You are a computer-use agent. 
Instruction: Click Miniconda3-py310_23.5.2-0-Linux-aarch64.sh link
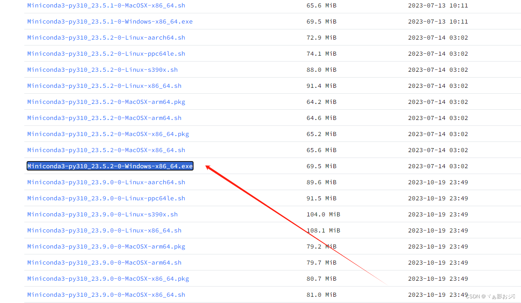click(106, 38)
